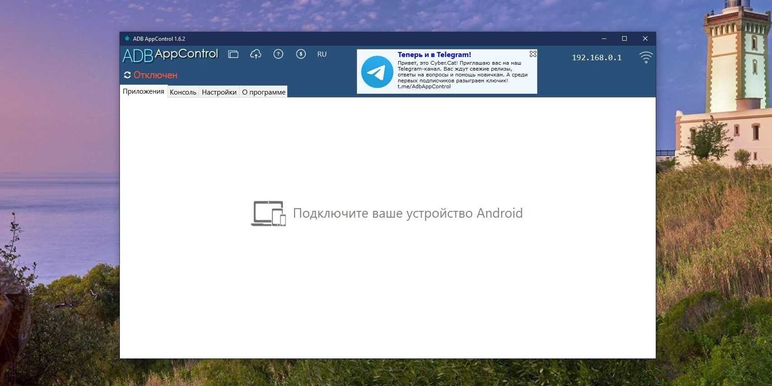Select the Приложения tab
This screenshot has height=386, width=772.
pyautogui.click(x=143, y=91)
